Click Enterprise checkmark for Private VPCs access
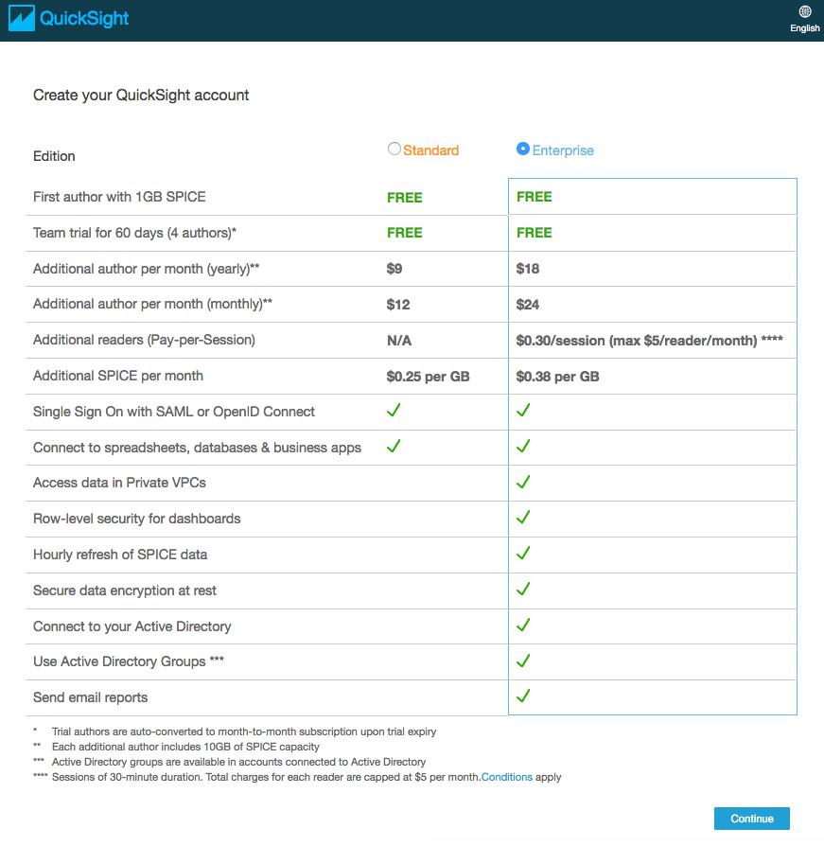The height and width of the screenshot is (846, 824). pyautogui.click(x=523, y=482)
